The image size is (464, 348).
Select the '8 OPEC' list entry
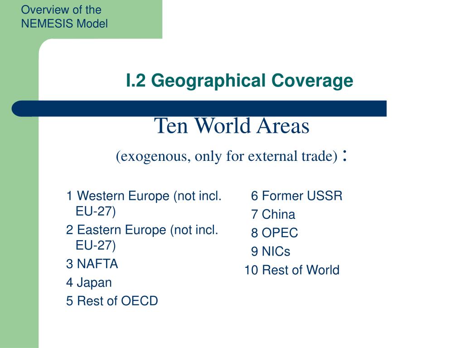coord(274,233)
